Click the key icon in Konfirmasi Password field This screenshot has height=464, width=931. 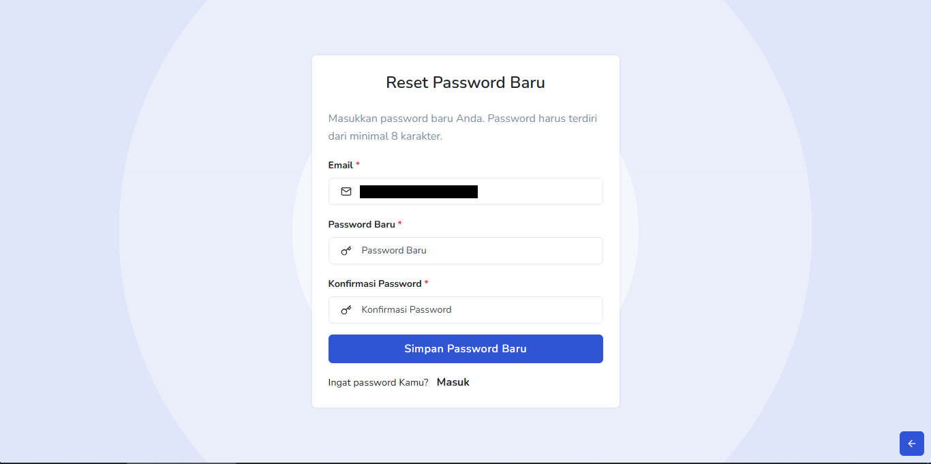(x=346, y=310)
